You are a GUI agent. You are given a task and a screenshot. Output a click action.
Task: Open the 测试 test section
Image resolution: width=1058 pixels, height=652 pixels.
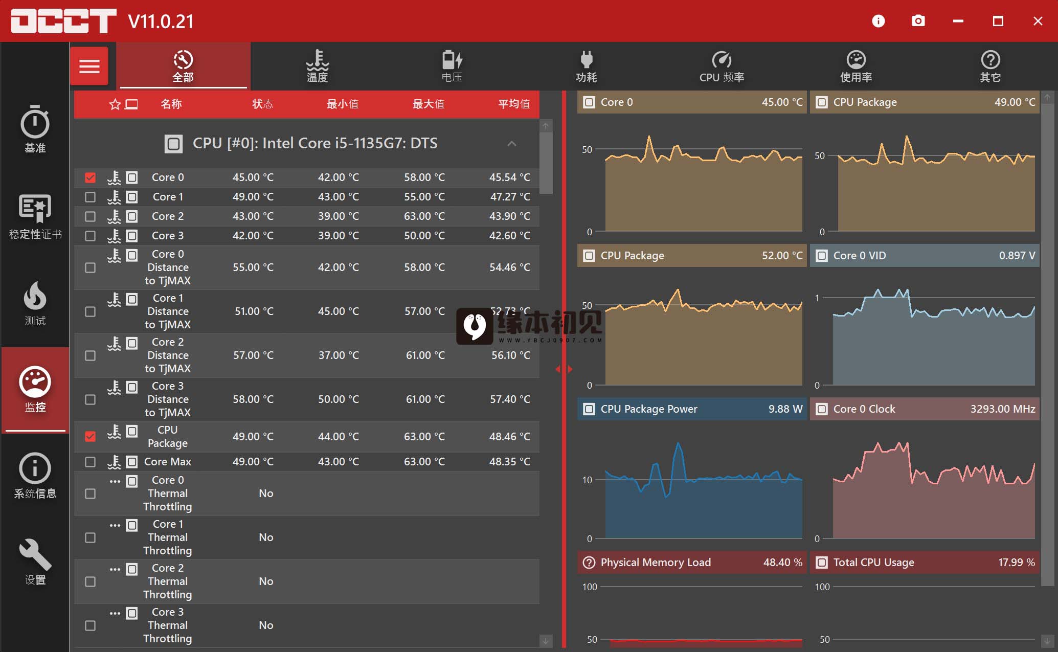(x=35, y=303)
